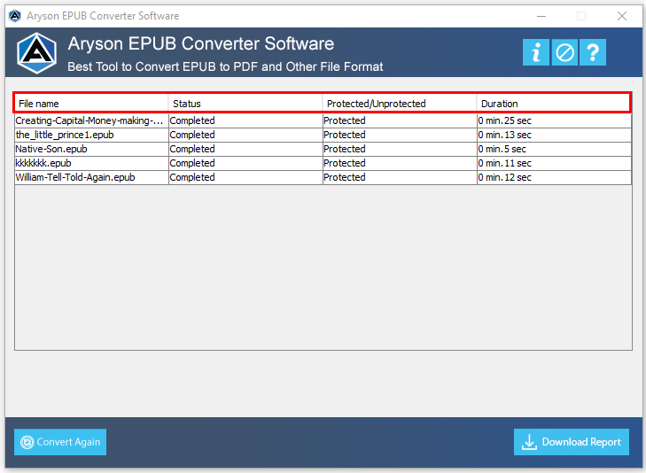646x473 pixels.
Task: Select Native-Son.epub file name
Action: [51, 149]
